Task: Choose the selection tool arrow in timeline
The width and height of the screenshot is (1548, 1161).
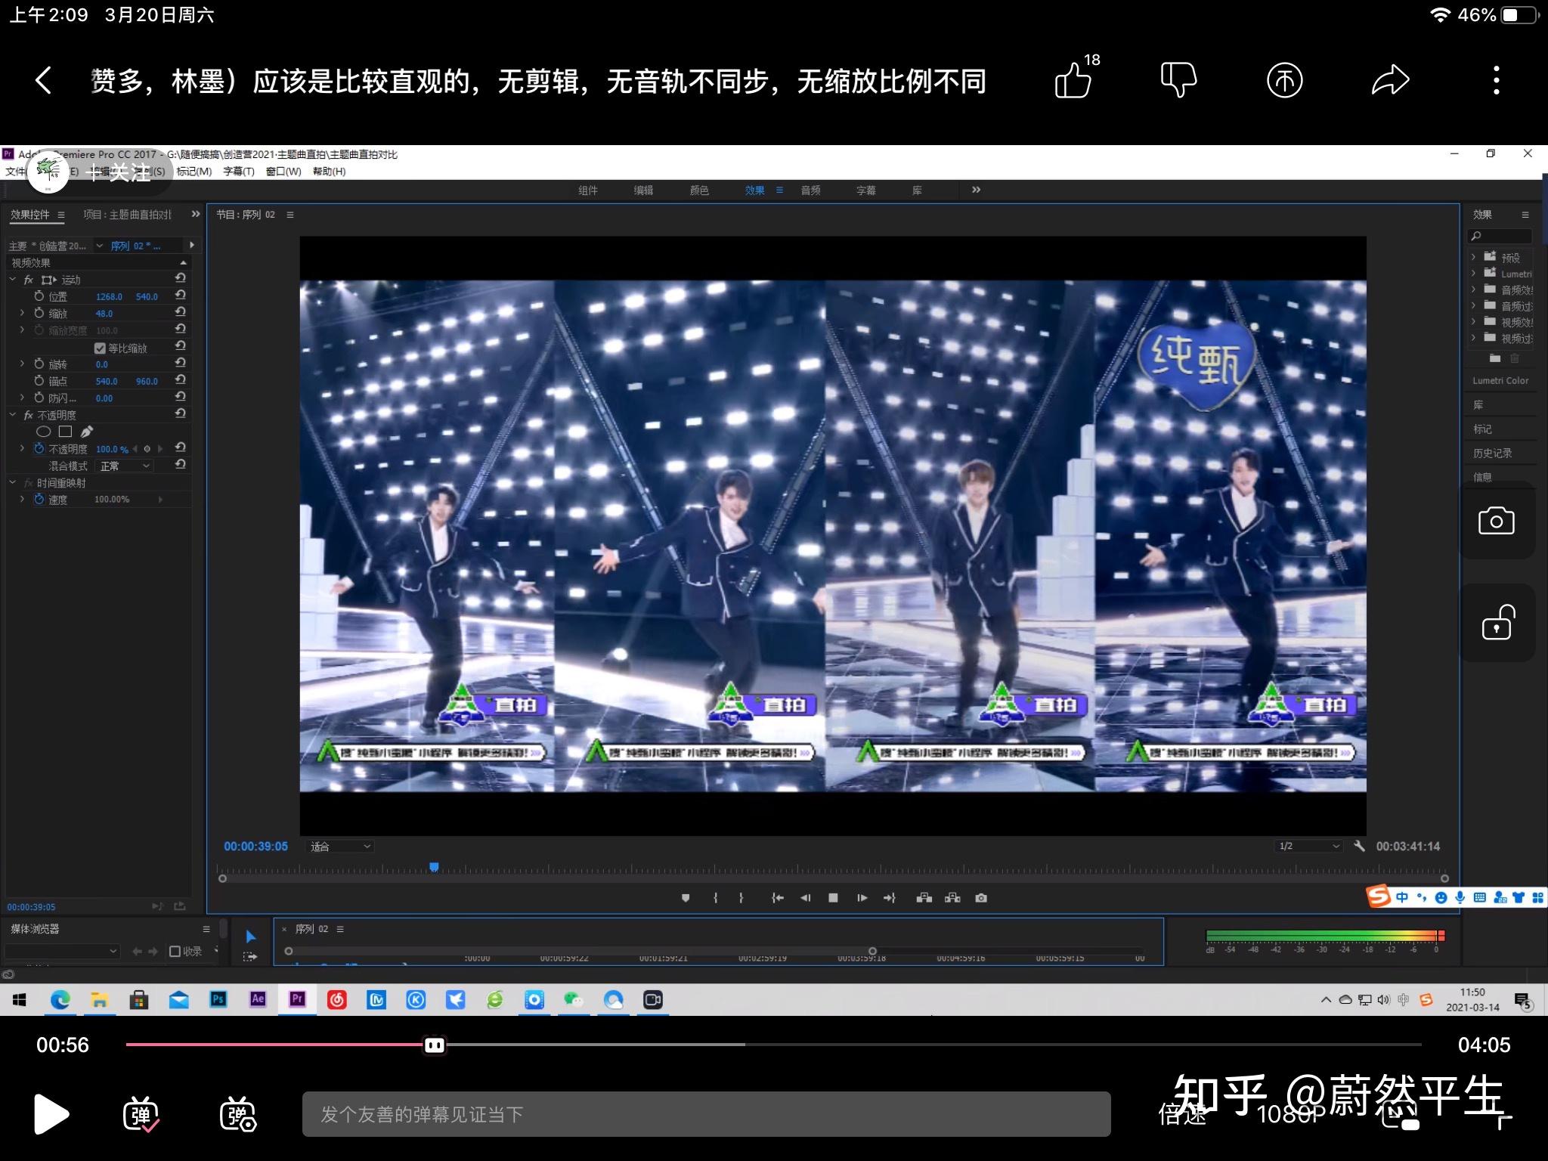Action: pyautogui.click(x=250, y=937)
